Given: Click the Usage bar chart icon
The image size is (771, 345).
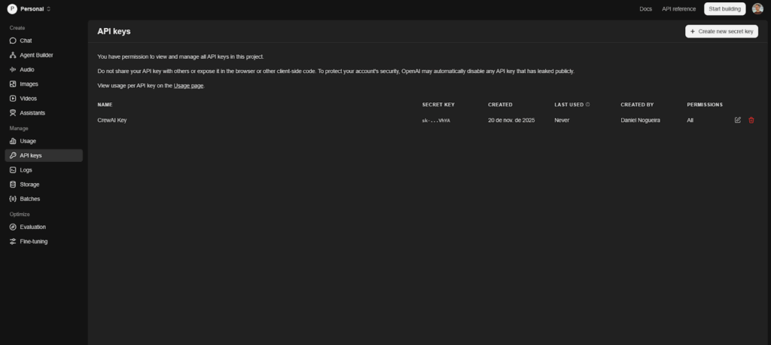Looking at the screenshot, I should (13, 142).
